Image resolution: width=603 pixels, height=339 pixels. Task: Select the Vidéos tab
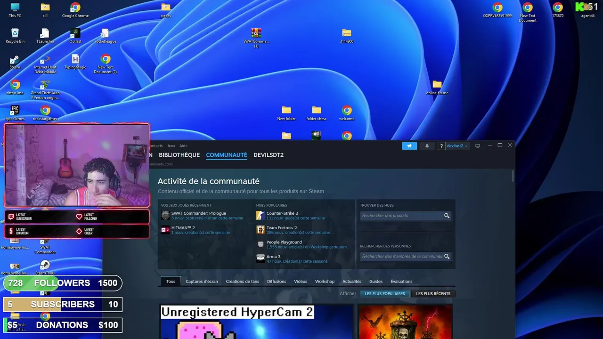pyautogui.click(x=301, y=282)
